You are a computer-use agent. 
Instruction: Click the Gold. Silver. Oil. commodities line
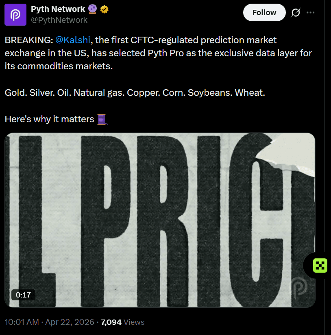coord(135,93)
